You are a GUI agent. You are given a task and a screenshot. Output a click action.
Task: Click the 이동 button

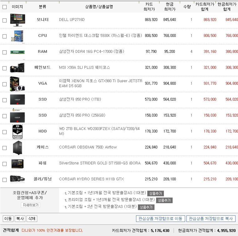8,218
